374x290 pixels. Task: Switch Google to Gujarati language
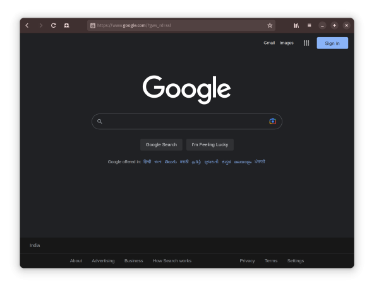(212, 162)
